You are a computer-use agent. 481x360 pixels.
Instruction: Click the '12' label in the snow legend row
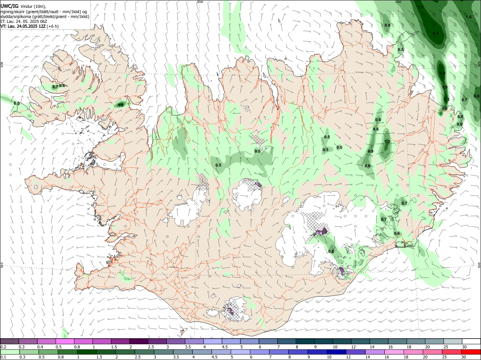pos(353,347)
